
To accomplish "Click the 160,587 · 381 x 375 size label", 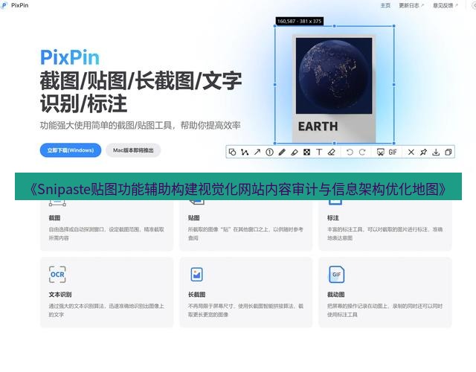I will 299,22.
